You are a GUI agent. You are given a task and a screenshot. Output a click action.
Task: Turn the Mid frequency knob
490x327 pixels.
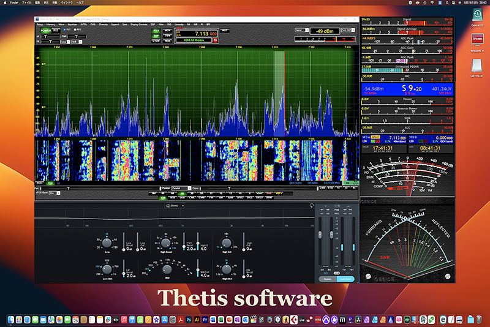tap(167, 269)
